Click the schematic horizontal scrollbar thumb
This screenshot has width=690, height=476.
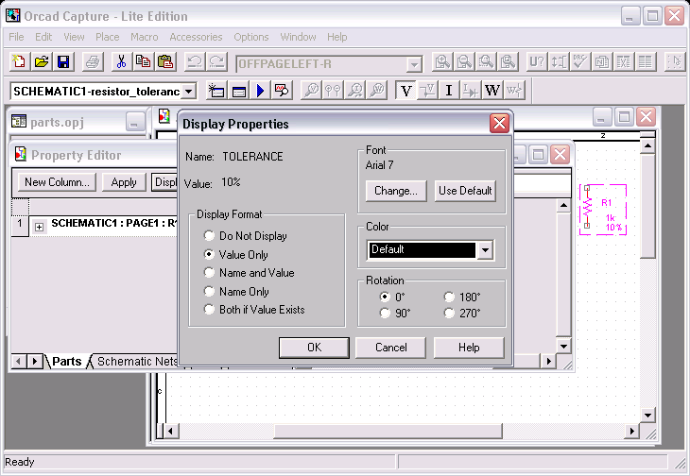coord(388,432)
